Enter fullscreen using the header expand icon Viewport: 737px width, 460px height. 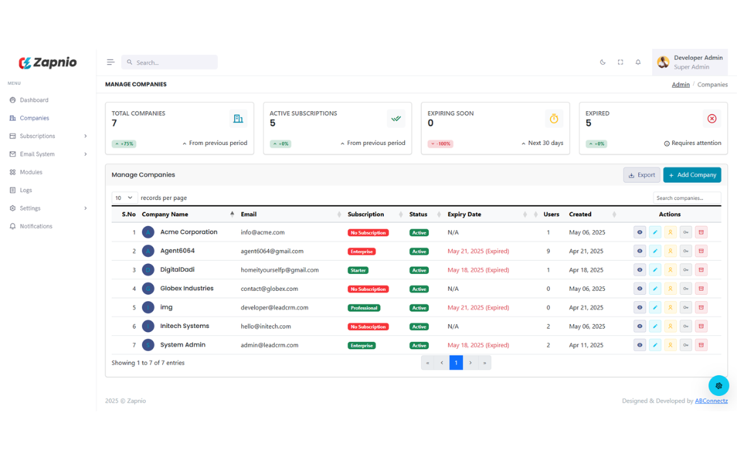[620, 63]
